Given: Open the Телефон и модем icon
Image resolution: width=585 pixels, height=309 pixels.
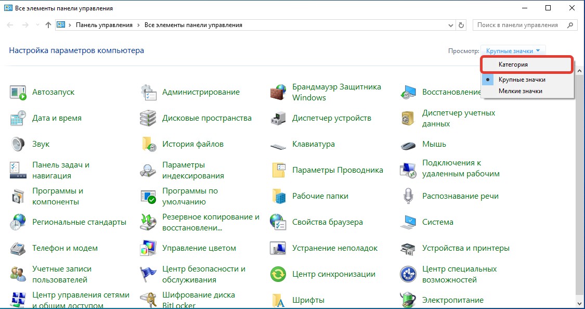Looking at the screenshot, I should 18,248.
